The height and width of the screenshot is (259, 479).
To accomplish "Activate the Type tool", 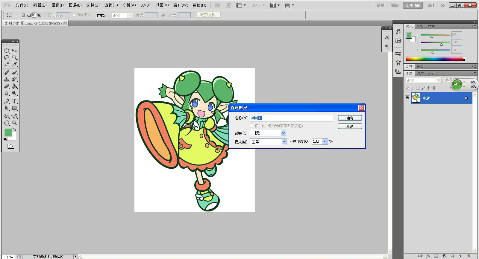I will click(14, 101).
